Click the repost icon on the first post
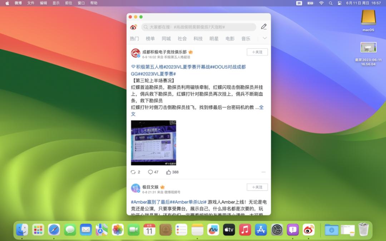Screen dimensions: 386x241 tap(133, 172)
